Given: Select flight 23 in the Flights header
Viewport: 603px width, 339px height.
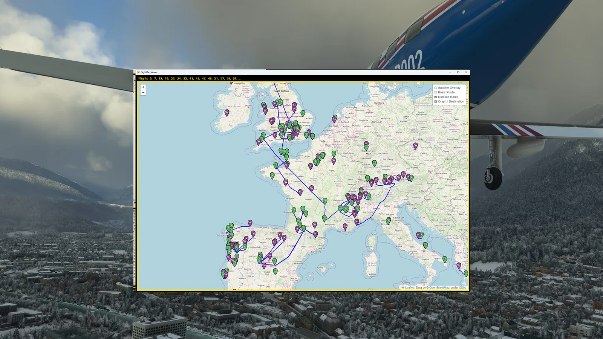Looking at the screenshot, I should [x=173, y=79].
